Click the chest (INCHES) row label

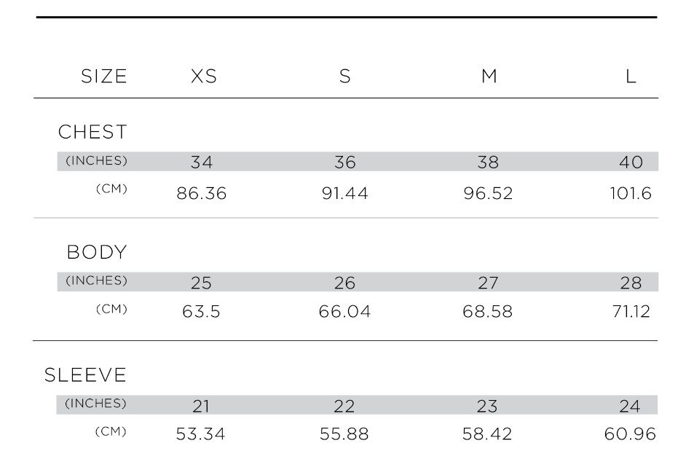(x=96, y=160)
